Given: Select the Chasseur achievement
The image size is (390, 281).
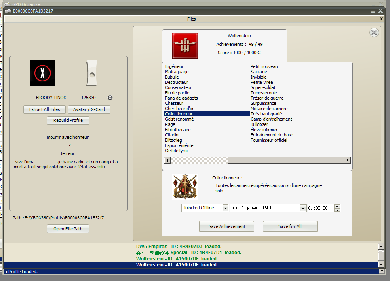Looking at the screenshot, I should [x=174, y=103].
